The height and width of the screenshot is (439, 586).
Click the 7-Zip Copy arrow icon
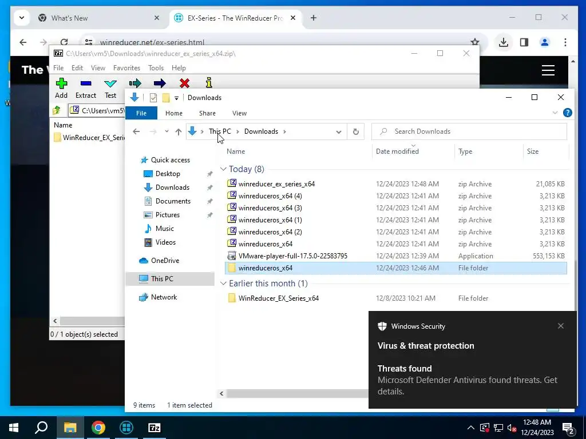point(135,83)
